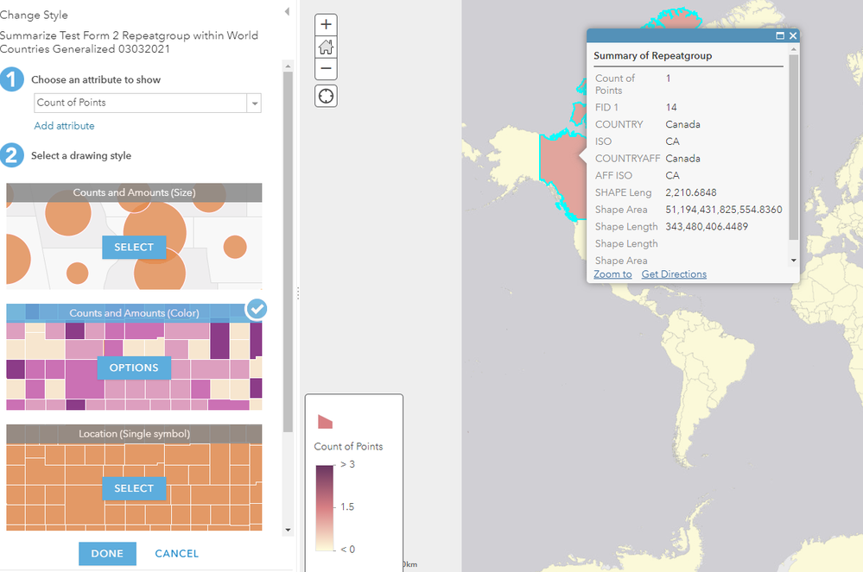This screenshot has height=572, width=863.
Task: Click the Zoom to link in popup
Action: [612, 274]
